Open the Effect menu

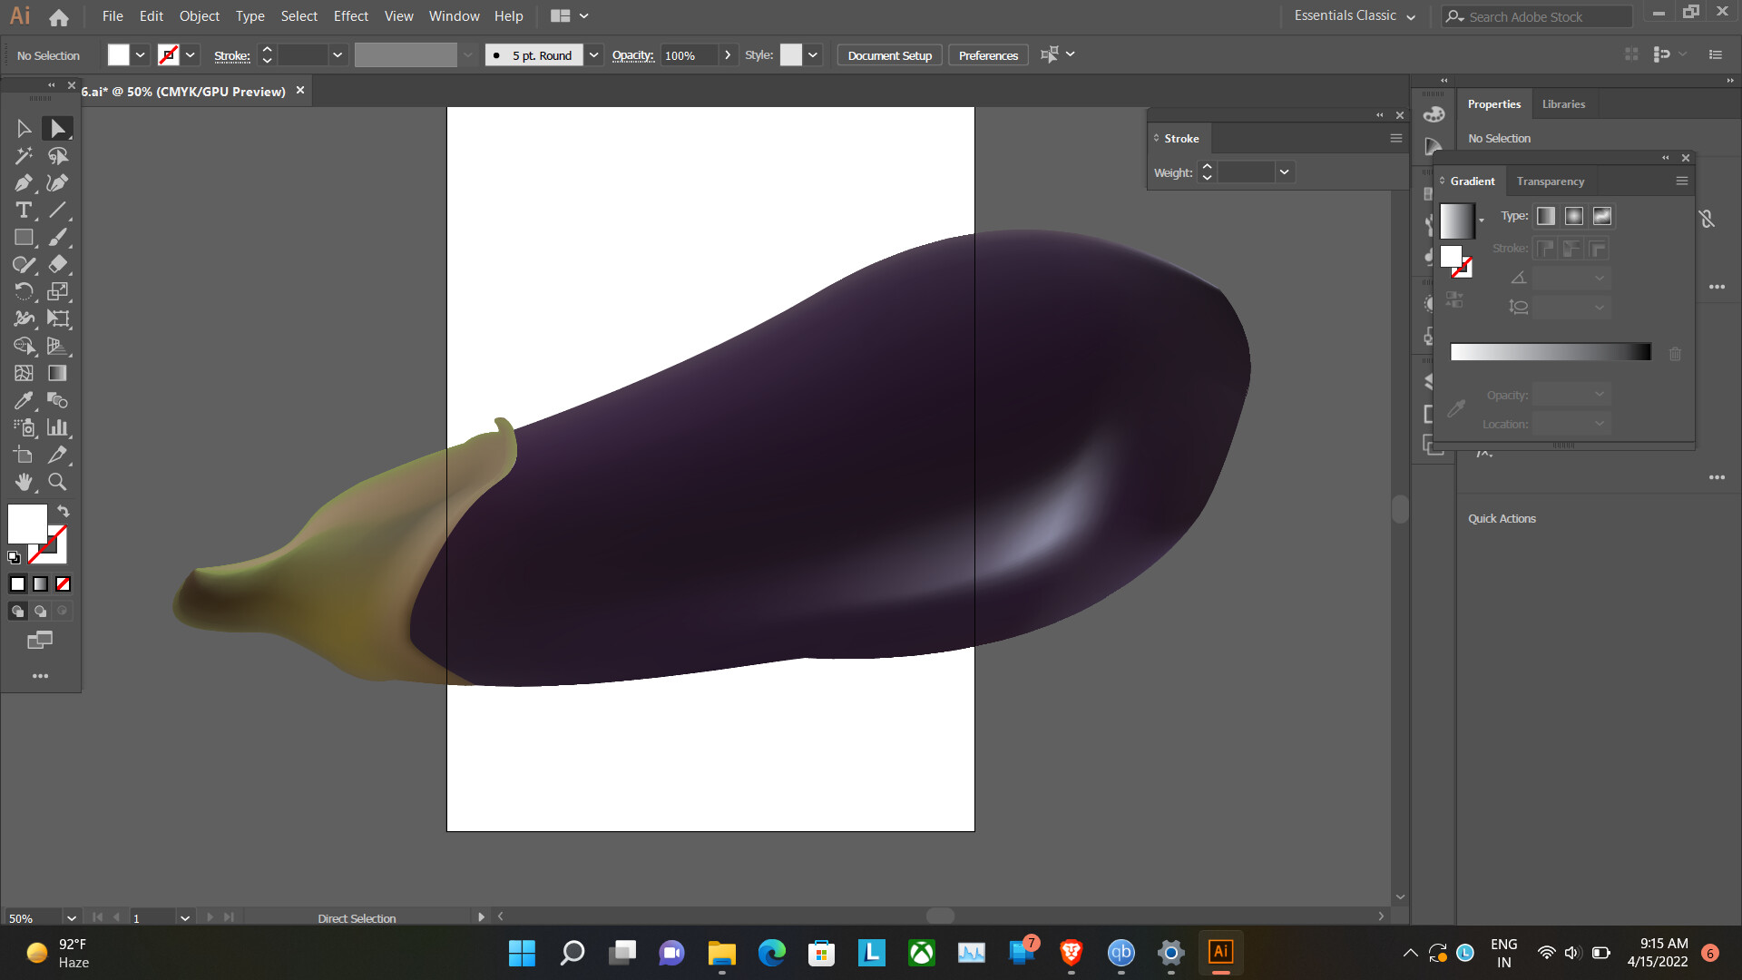(x=350, y=15)
